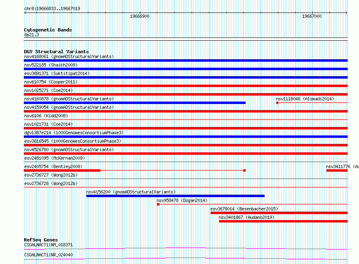Click the blue bar under dgv1387e214
The width and height of the screenshot is (359, 264).
point(186,137)
